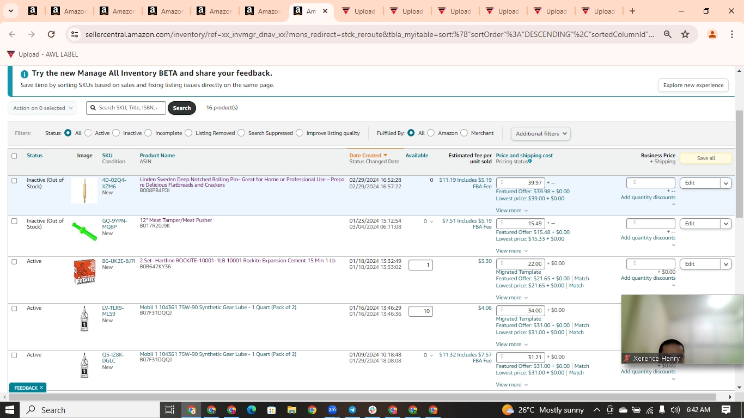Close the active Amazon tab

point(325,11)
